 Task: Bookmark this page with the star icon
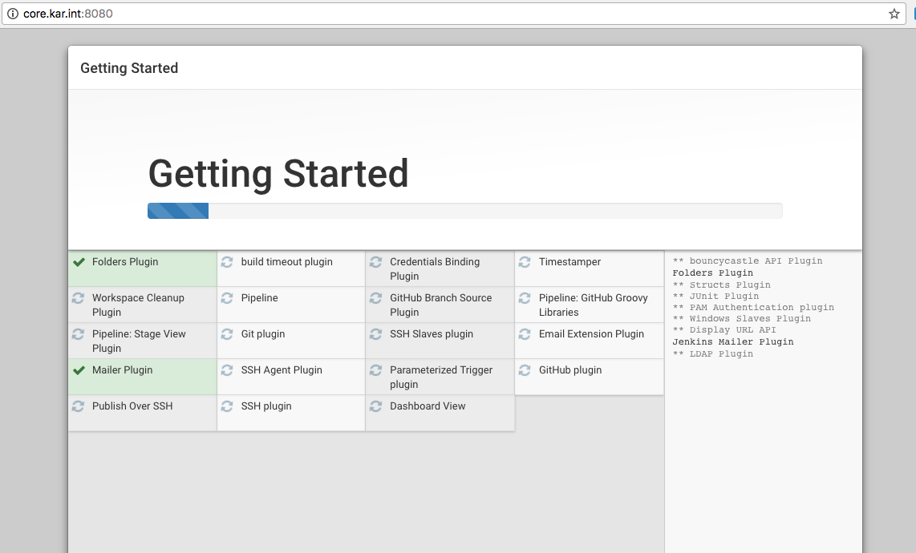click(894, 14)
